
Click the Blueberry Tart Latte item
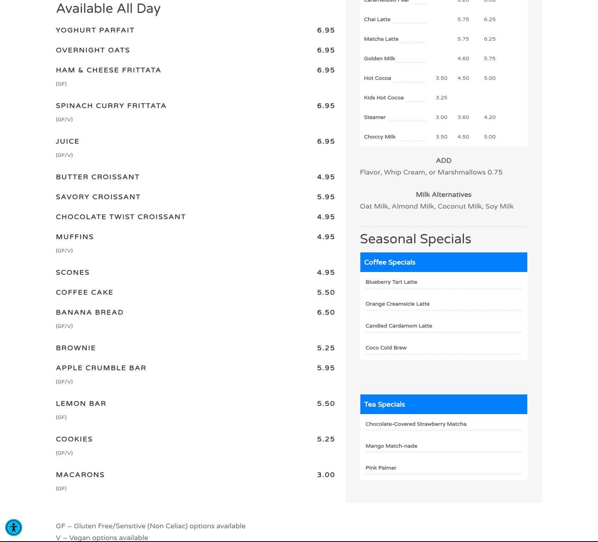click(391, 282)
